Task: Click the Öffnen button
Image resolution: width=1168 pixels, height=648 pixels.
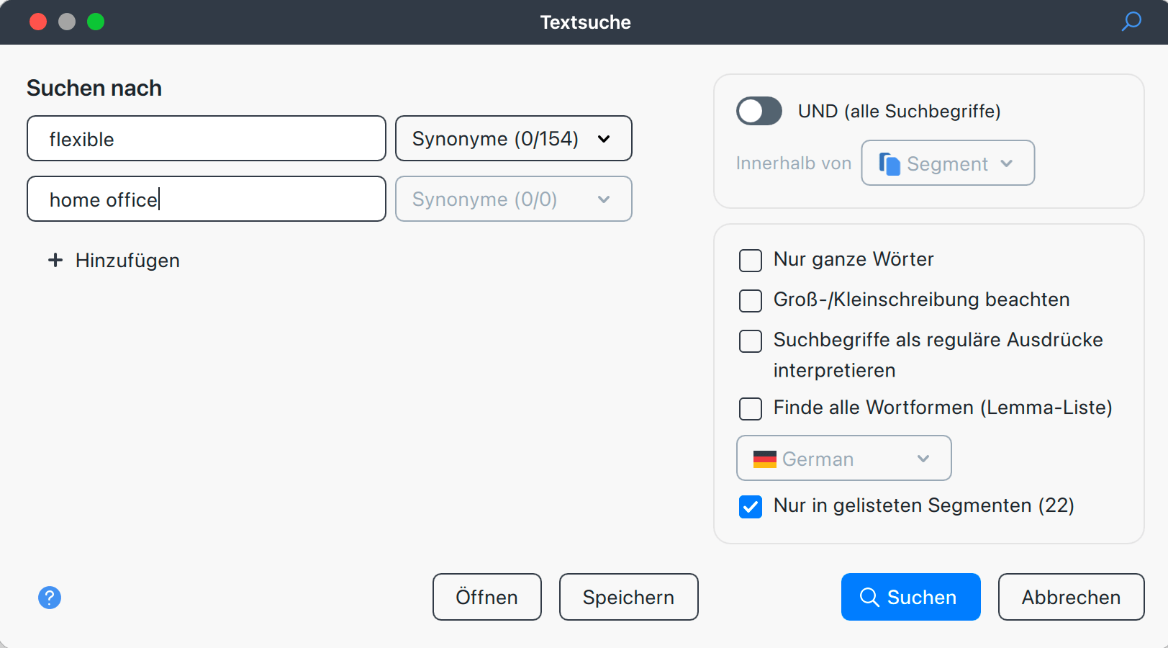Action: pyautogui.click(x=486, y=597)
